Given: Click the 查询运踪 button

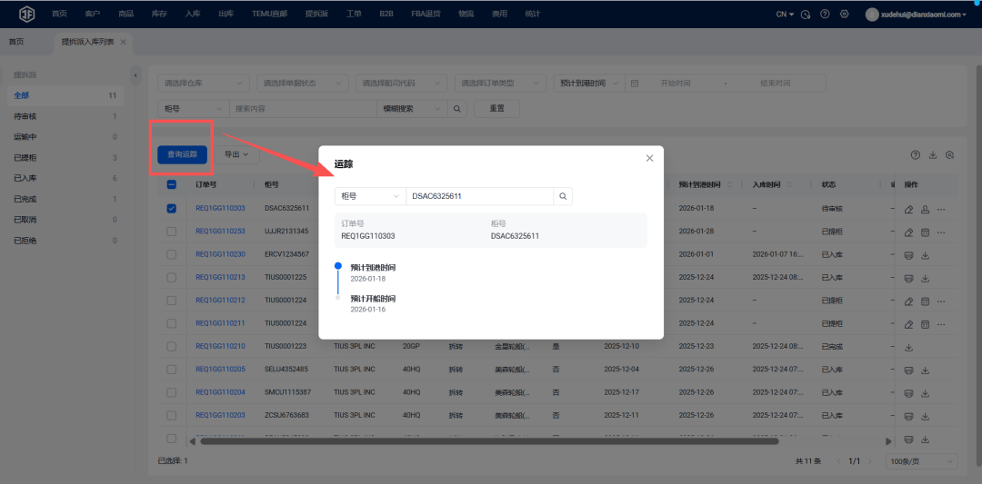Looking at the screenshot, I should click(183, 155).
